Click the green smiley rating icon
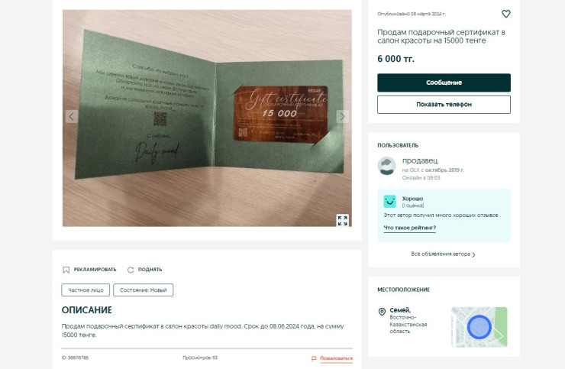This screenshot has height=369, width=565. (389, 201)
